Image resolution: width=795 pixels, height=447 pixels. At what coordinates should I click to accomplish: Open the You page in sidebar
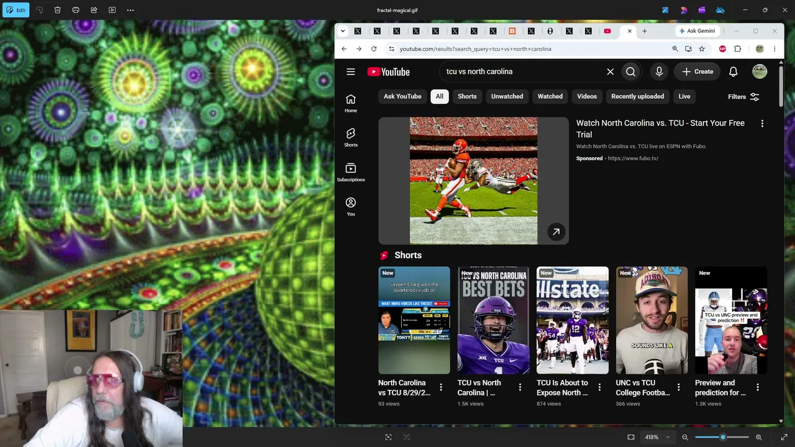click(x=351, y=207)
